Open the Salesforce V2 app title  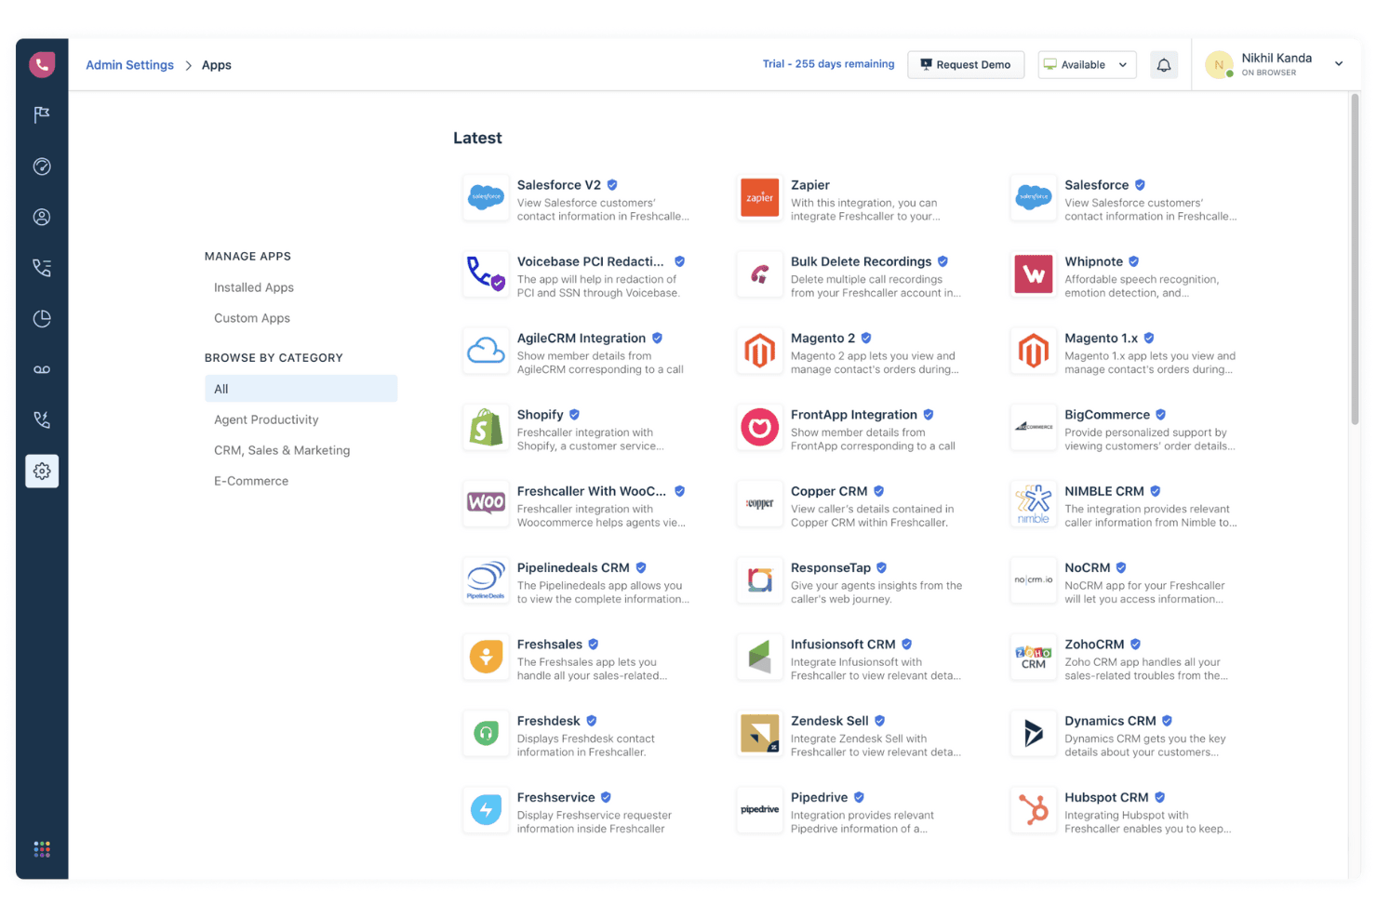click(559, 185)
